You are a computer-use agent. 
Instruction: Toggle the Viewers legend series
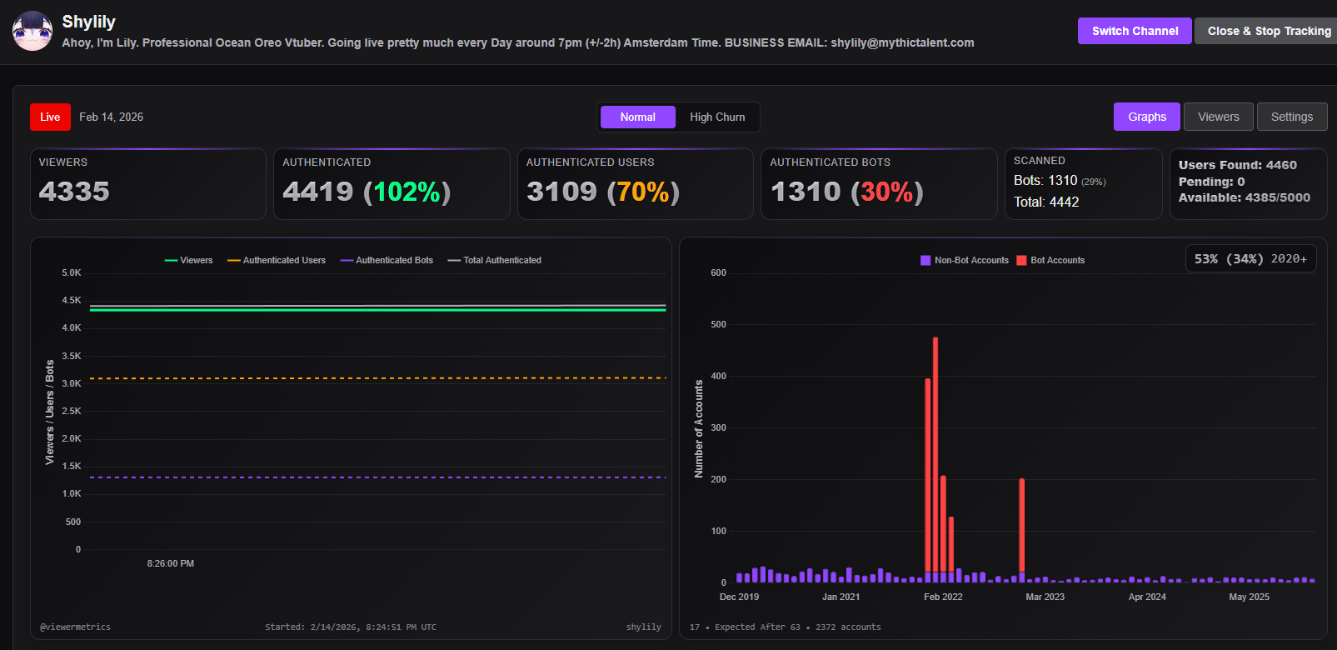tap(188, 261)
